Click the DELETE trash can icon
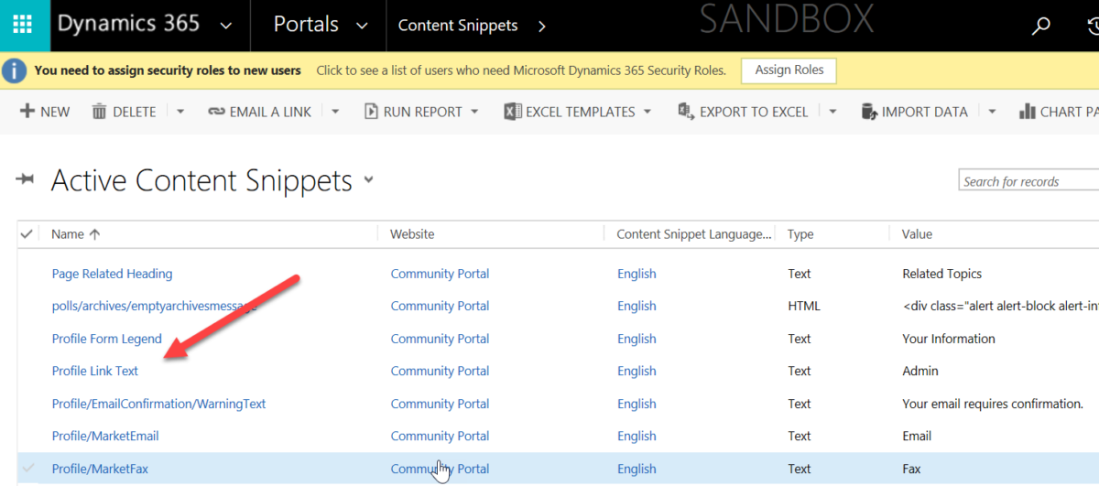 pyautogui.click(x=99, y=112)
